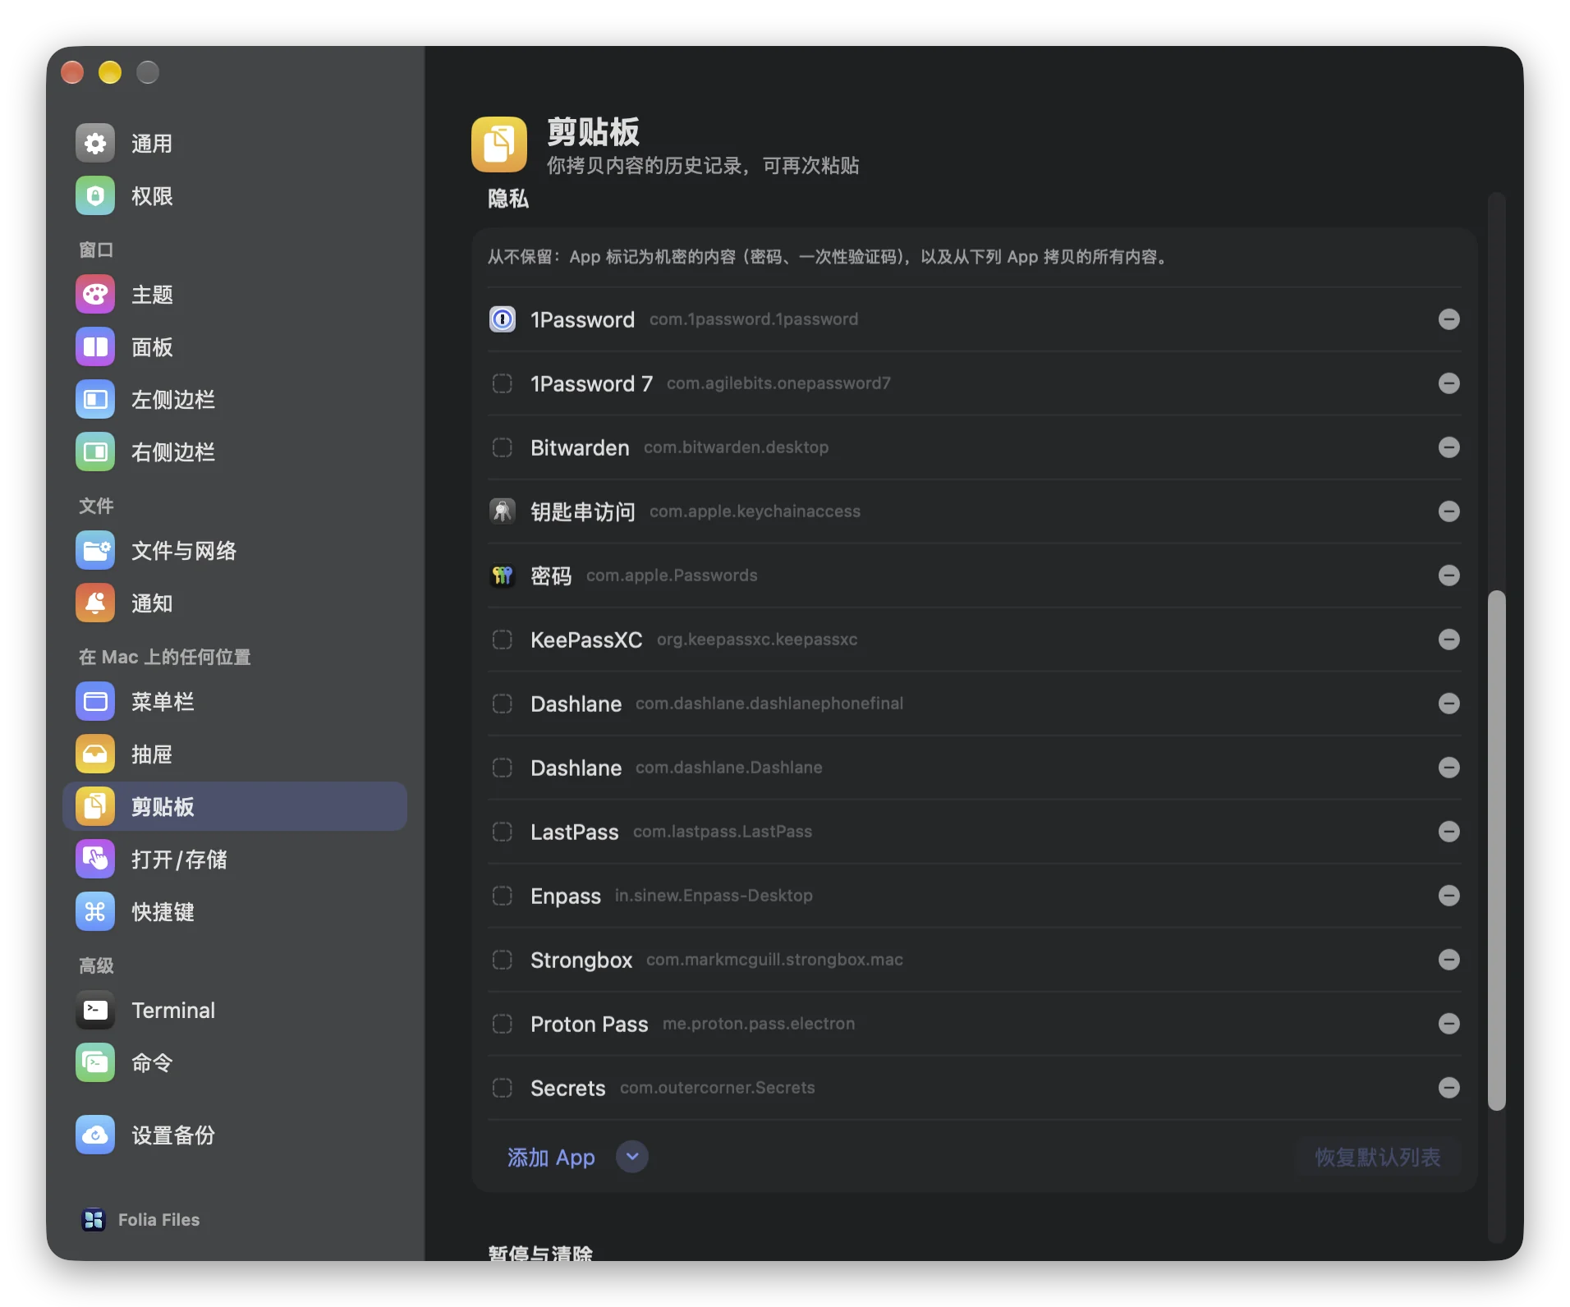This screenshot has height=1307, width=1570.
Task: Click com.dashlane.dashlanephonefinal bundle identifier
Action: pos(769,704)
